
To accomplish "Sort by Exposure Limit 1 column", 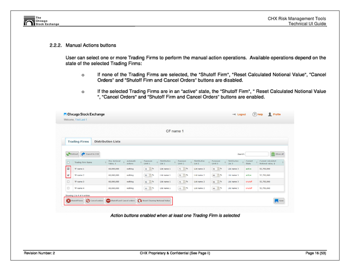I will (150, 163).
